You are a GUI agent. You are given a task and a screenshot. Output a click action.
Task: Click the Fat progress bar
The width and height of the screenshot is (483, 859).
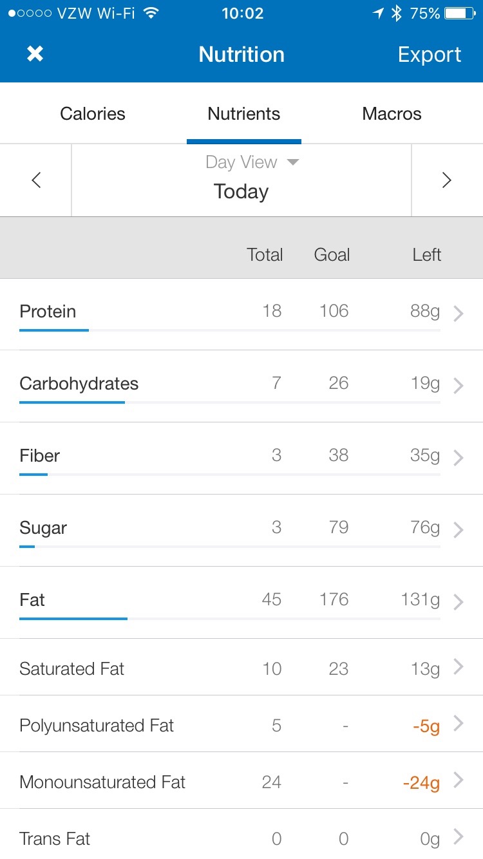click(229, 619)
